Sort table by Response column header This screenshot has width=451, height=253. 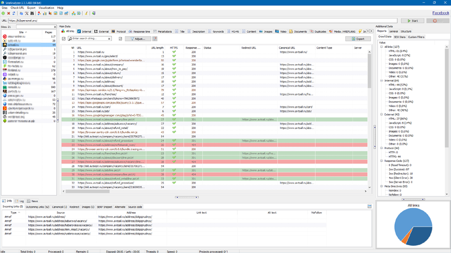[x=193, y=48]
